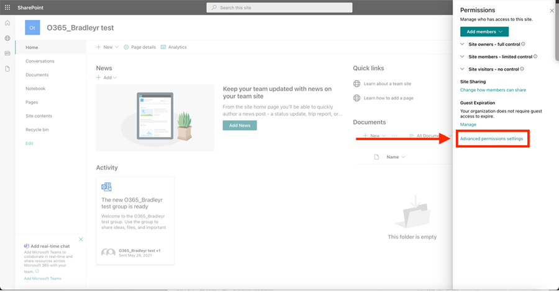559x292 pixels.
Task: Open the Add members dropdown button
Action: [x=484, y=32]
